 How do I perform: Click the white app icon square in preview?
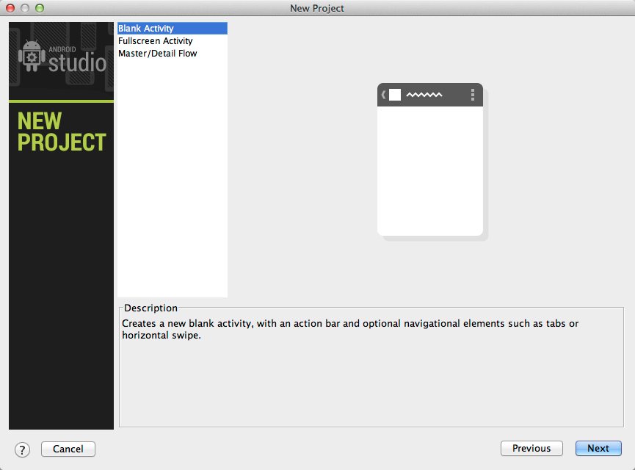[395, 95]
